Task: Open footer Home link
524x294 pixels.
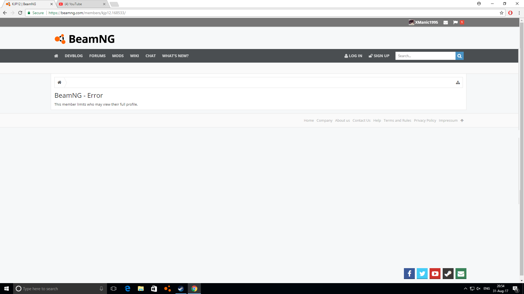Action: [x=309, y=121]
